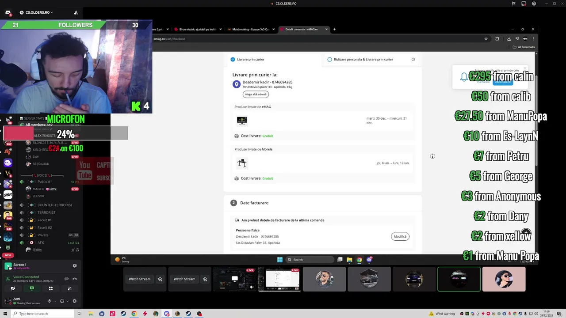Toggle noise suppression waveform icon

[x=67, y=279]
